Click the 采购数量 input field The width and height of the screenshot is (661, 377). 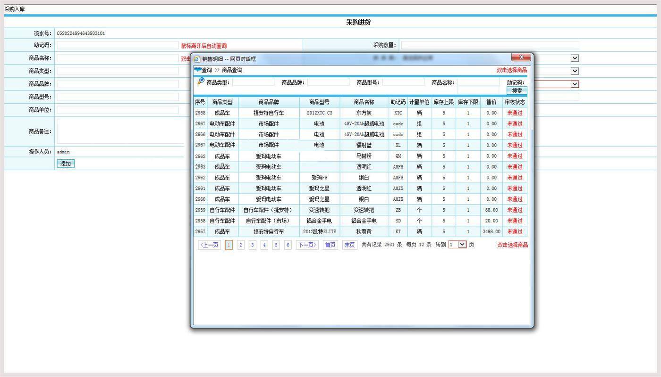pos(491,45)
